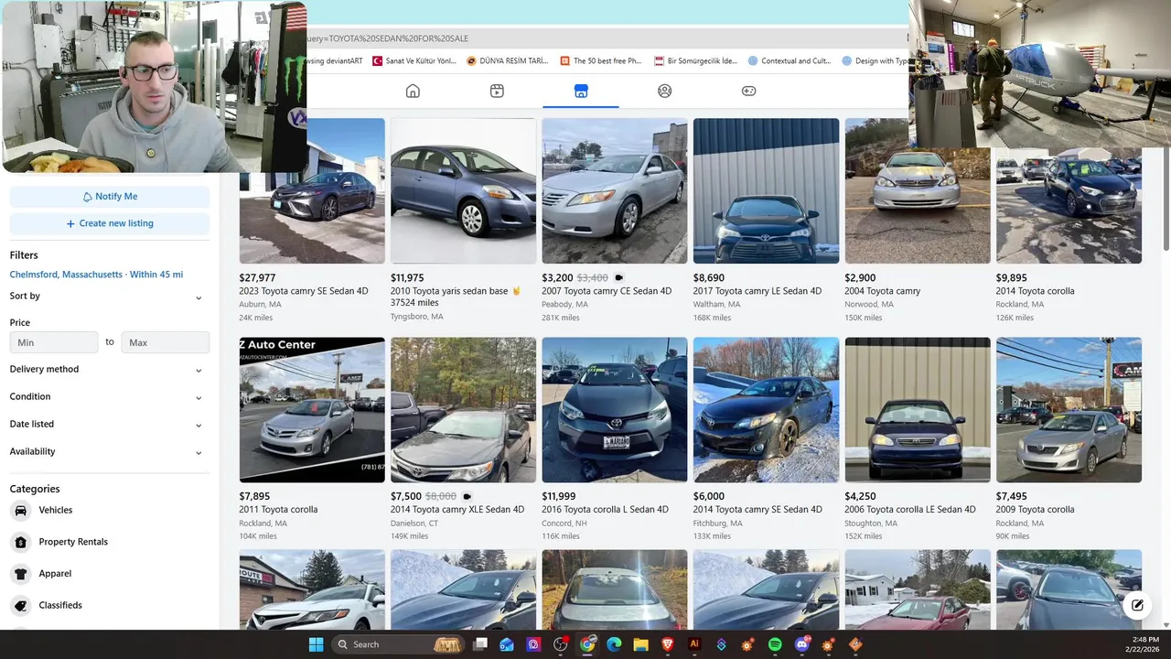The image size is (1171, 659).
Task: Open the Facebook Home tab icon
Action: [413, 91]
